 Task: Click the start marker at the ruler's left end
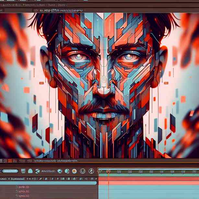[99, 172]
